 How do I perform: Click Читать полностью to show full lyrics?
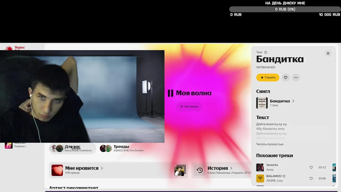point(270,144)
